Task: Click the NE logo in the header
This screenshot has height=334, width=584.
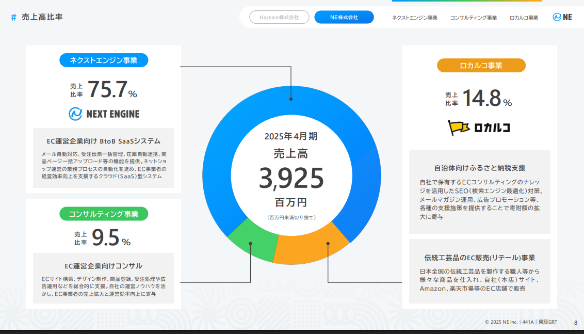Action: 562,17
